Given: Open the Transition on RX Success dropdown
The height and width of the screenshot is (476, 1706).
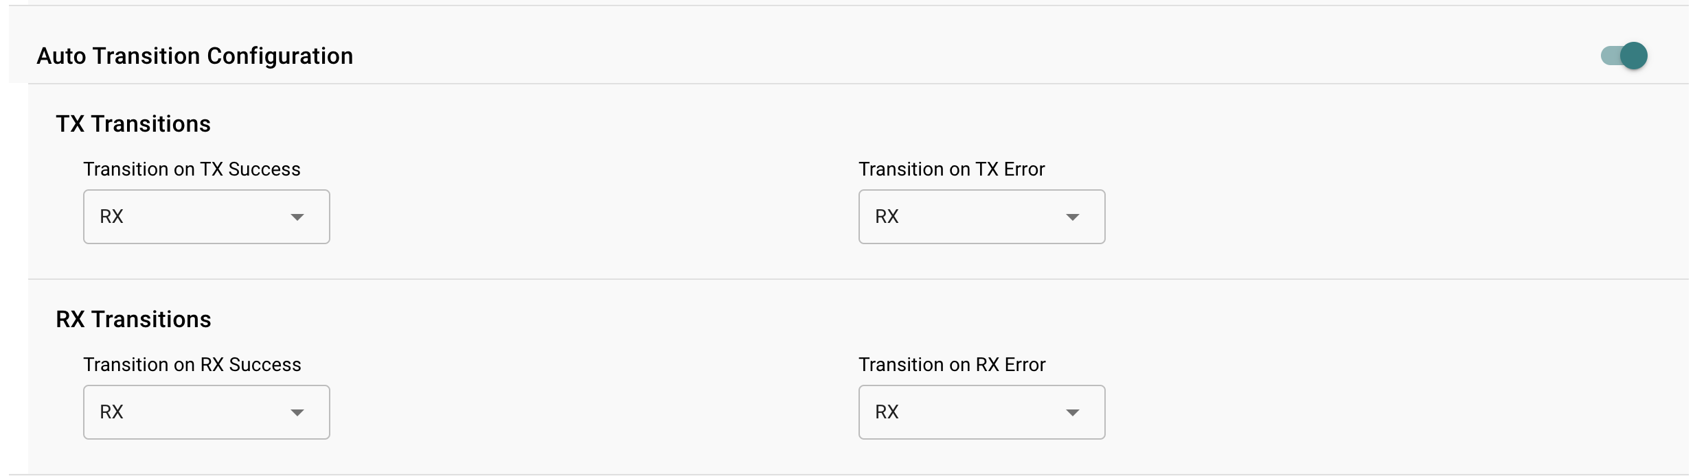Looking at the screenshot, I should [x=206, y=412].
